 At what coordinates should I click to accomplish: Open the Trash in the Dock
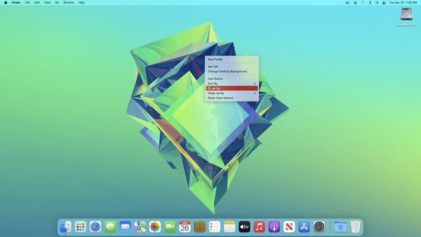coord(355,226)
